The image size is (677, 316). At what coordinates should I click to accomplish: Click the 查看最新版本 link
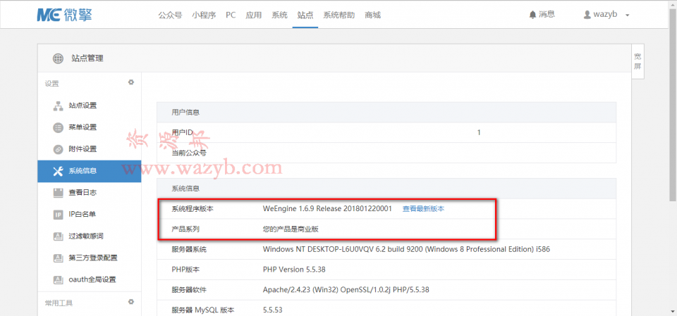[424, 208]
